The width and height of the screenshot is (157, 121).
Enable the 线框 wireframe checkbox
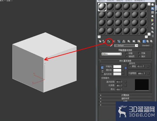coord(127,53)
